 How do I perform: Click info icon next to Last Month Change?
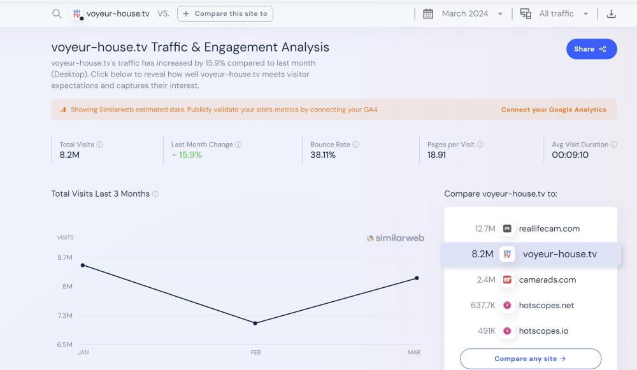pos(239,145)
